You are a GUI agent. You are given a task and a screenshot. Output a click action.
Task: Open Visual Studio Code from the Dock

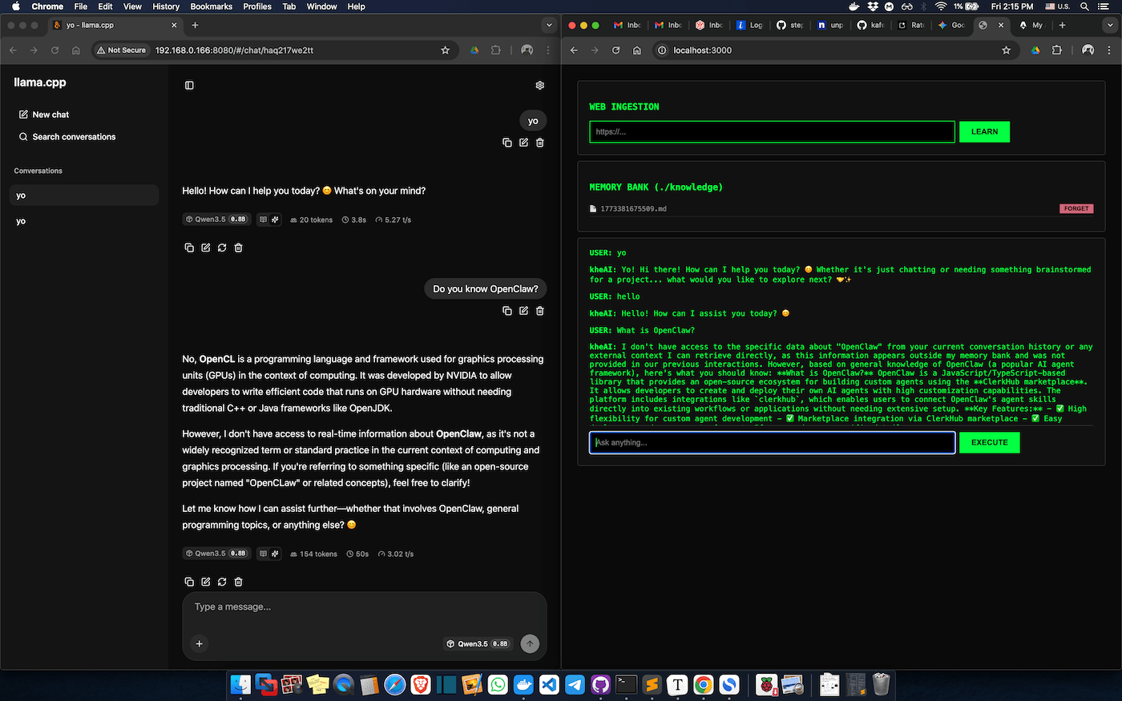(x=549, y=684)
